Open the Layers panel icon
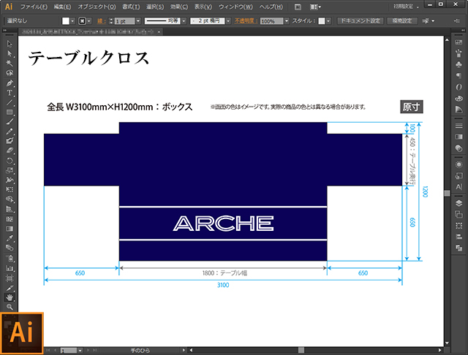Screen dimensions: 468x355 coord(458,203)
